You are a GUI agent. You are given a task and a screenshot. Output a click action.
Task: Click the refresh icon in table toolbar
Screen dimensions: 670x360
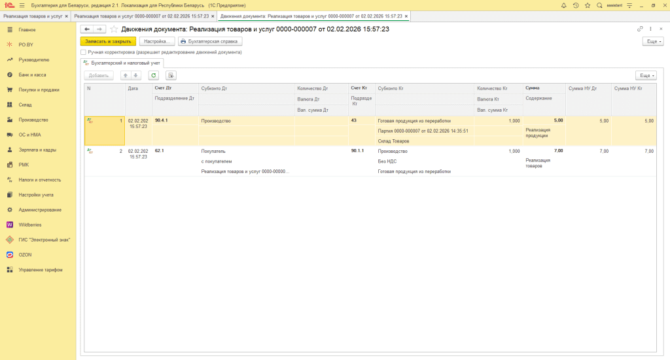pyautogui.click(x=153, y=75)
